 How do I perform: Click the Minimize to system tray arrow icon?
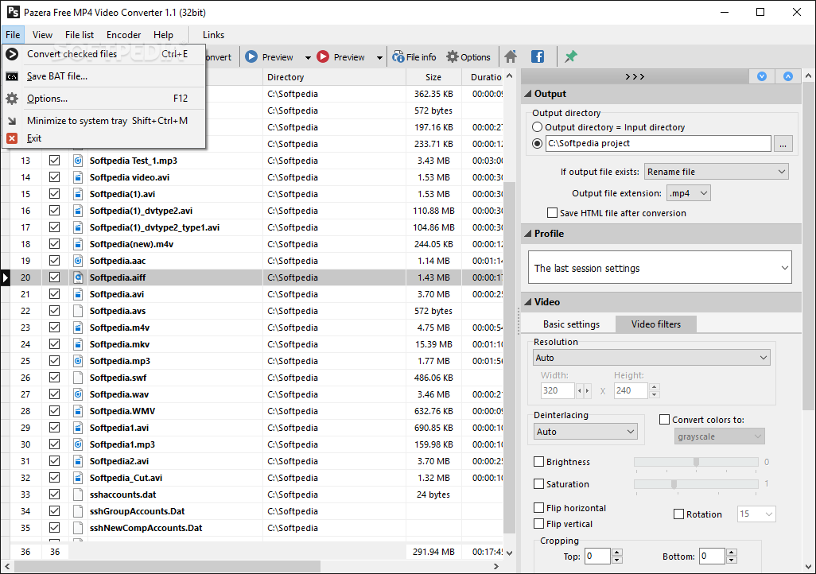click(12, 121)
